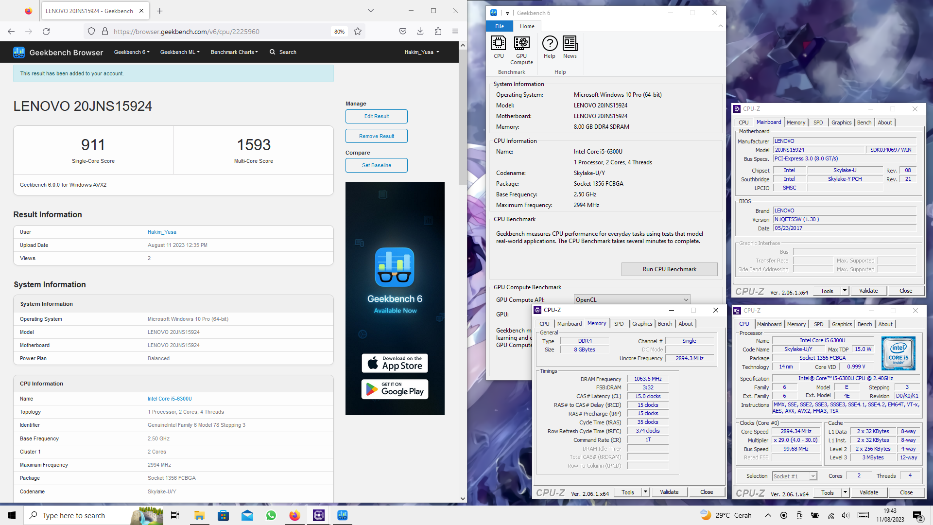The width and height of the screenshot is (933, 525).
Task: Collapse the Geekbench ribbon
Action: click(720, 26)
